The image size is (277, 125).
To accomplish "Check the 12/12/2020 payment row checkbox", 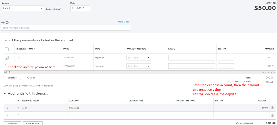I will (x=6, y=66).
